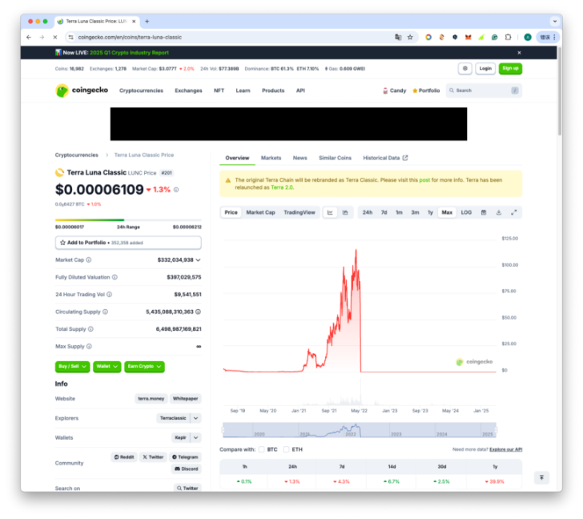Close the Terra Luna Classic browser tab

pos(134,21)
